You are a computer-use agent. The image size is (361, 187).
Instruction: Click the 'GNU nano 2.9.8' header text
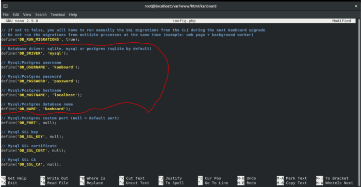click(x=22, y=21)
